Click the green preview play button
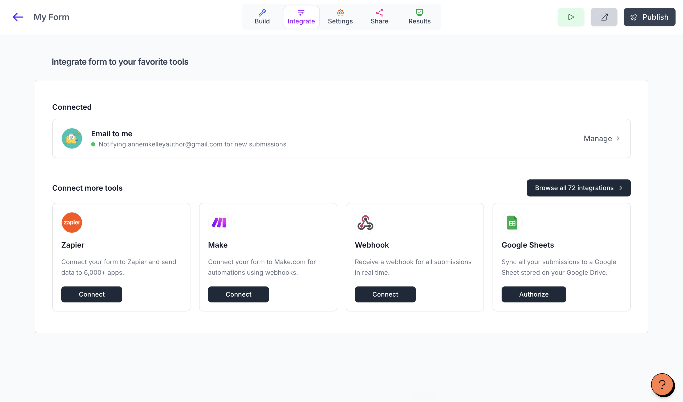The width and height of the screenshot is (683, 402). [571, 17]
